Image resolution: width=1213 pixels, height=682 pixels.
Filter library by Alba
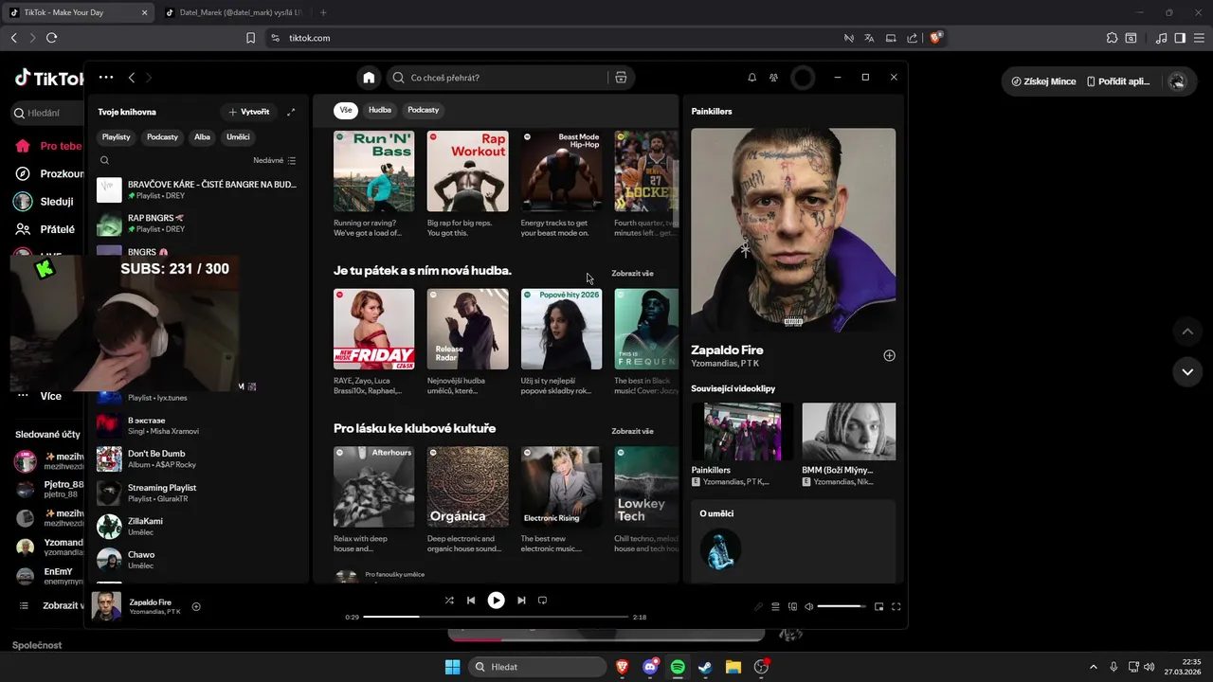202,137
